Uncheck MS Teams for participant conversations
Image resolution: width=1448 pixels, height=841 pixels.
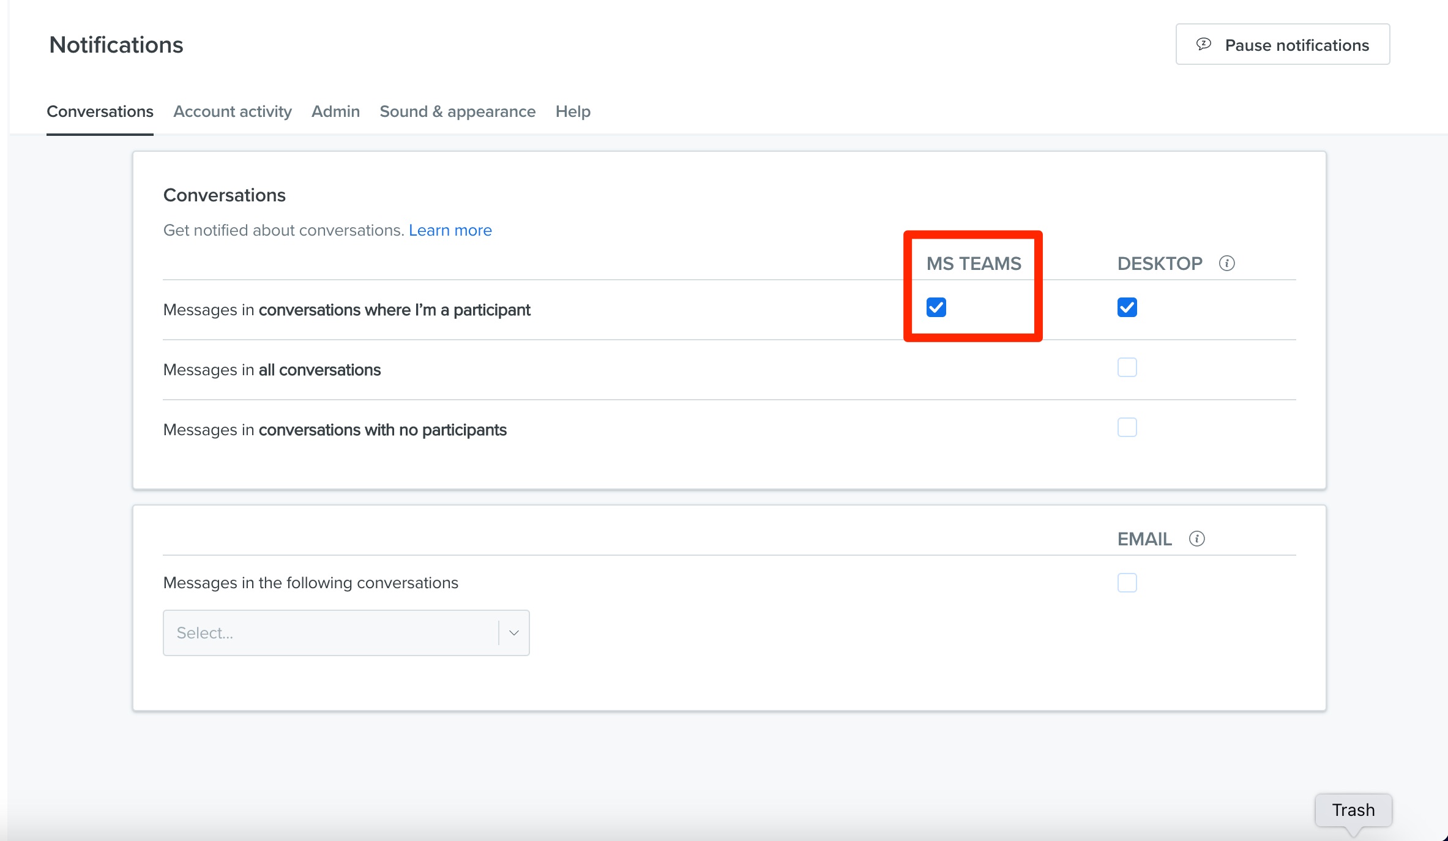coord(936,307)
